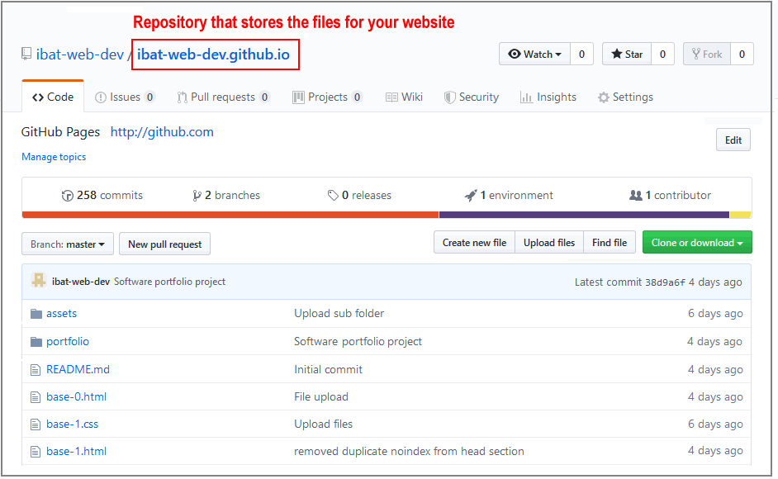Open the base-1.html file
The width and height of the screenshot is (778, 479).
[x=77, y=453]
